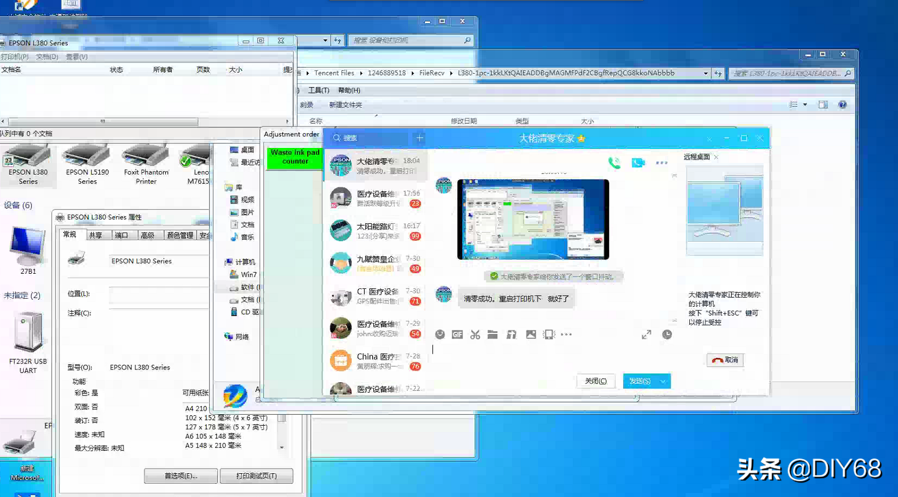Click the help icon in the FileRecv explorer window

pyautogui.click(x=842, y=105)
